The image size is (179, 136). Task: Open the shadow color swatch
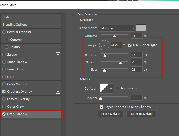pyautogui.click(x=141, y=28)
